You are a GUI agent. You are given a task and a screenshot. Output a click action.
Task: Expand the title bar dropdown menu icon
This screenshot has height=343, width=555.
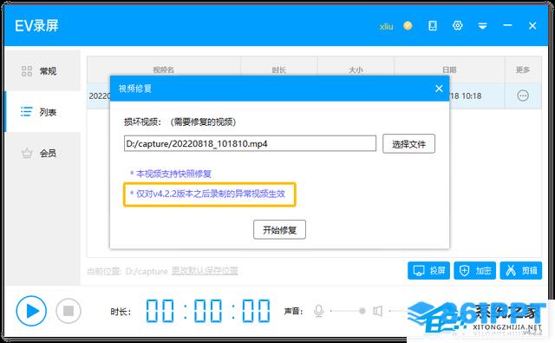[x=482, y=26]
